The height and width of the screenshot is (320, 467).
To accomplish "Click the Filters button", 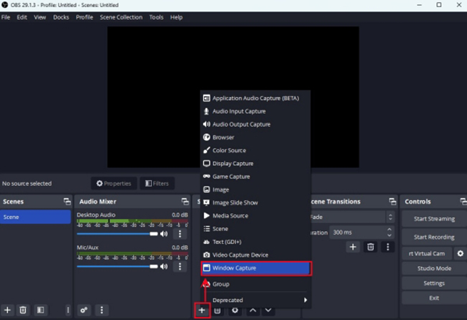I will [157, 184].
